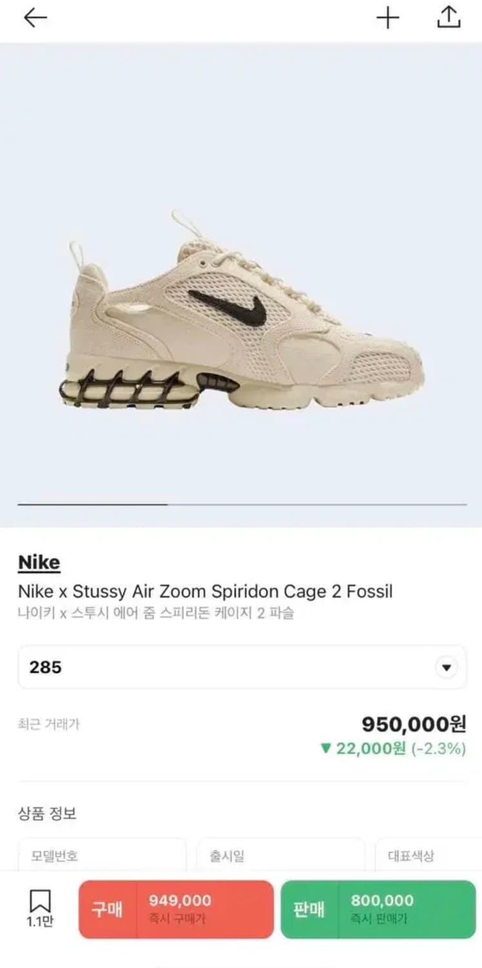Tap the product title Nike x Stussy text
The image size is (482, 968).
[x=205, y=591]
